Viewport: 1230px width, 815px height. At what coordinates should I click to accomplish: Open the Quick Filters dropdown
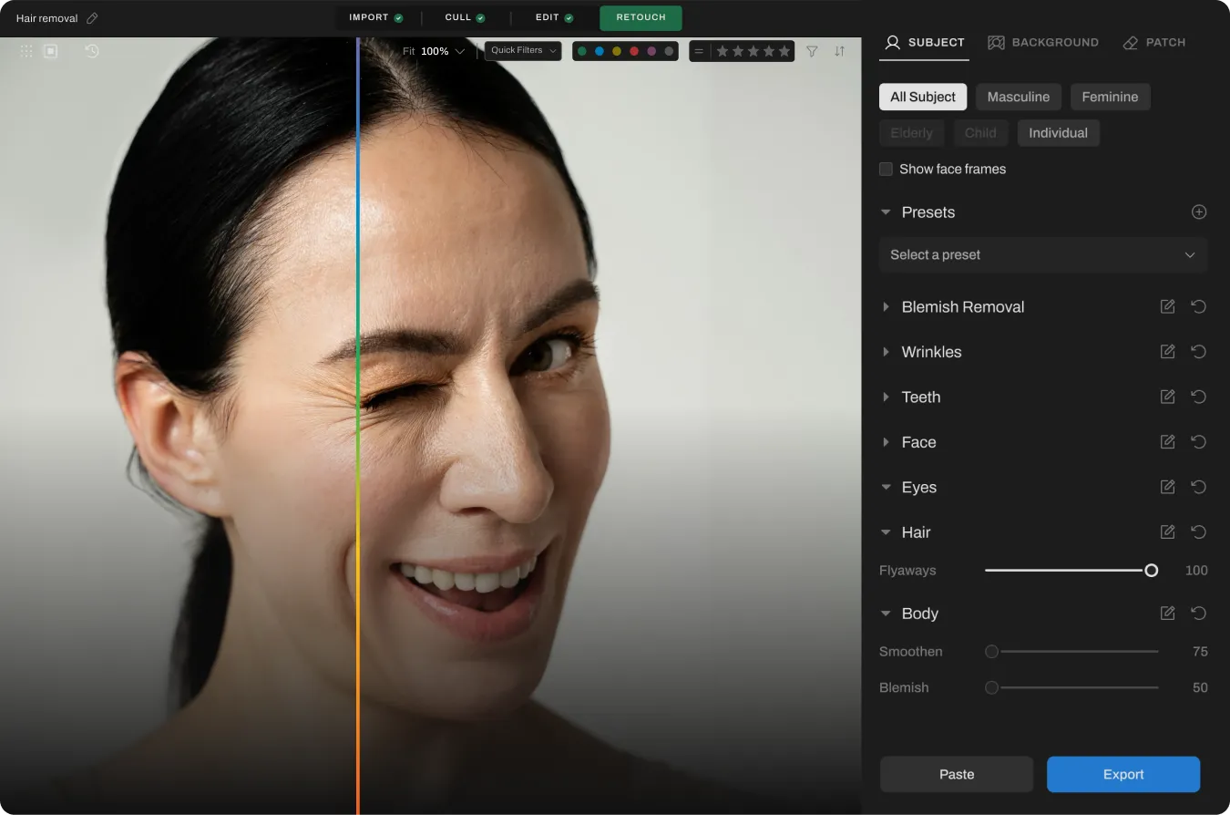click(x=522, y=51)
